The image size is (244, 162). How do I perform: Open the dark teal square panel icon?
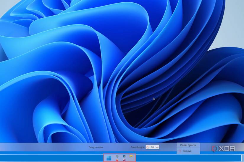tap(124, 156)
